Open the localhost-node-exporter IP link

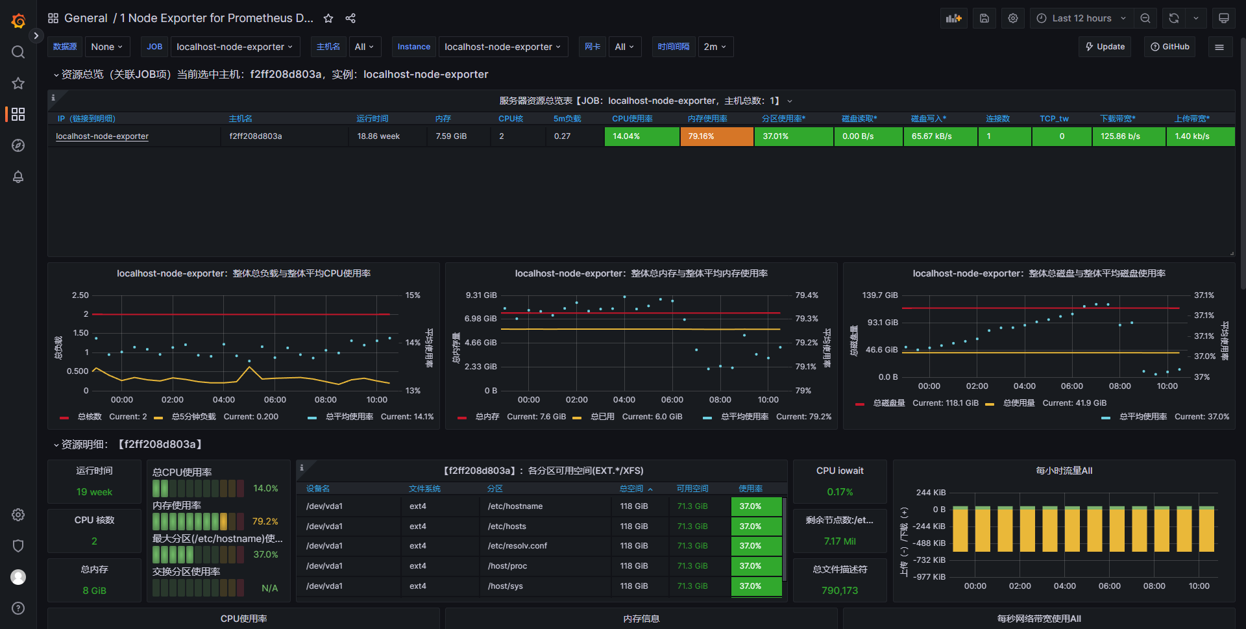(x=102, y=136)
